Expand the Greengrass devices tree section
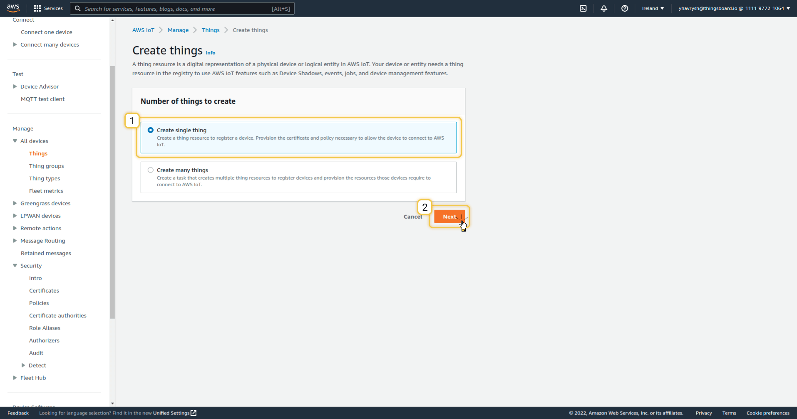This screenshot has height=419, width=797. pyautogui.click(x=15, y=203)
